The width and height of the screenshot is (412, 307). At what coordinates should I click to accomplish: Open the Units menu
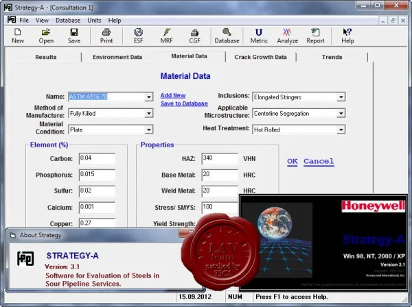(x=94, y=20)
